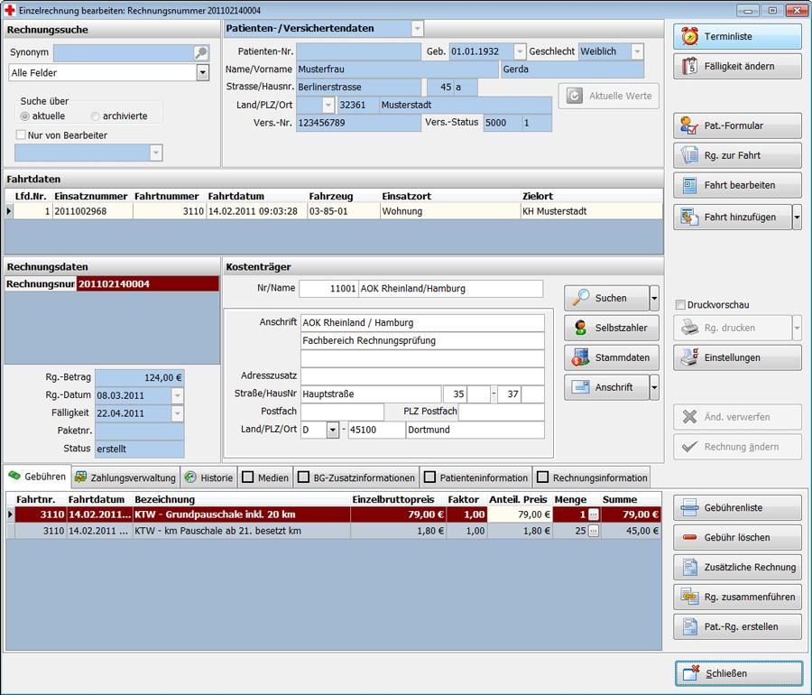Click the Patienten-Nr. input field
The image size is (812, 695).
point(358,52)
